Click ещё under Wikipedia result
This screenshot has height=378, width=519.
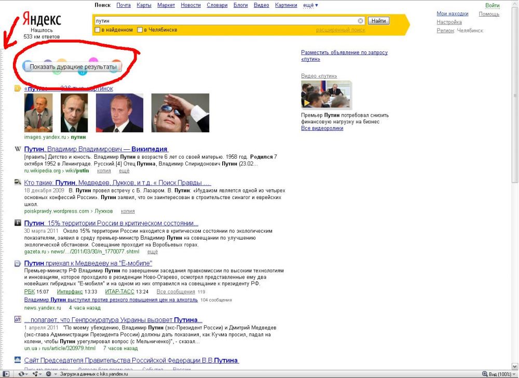coord(124,171)
